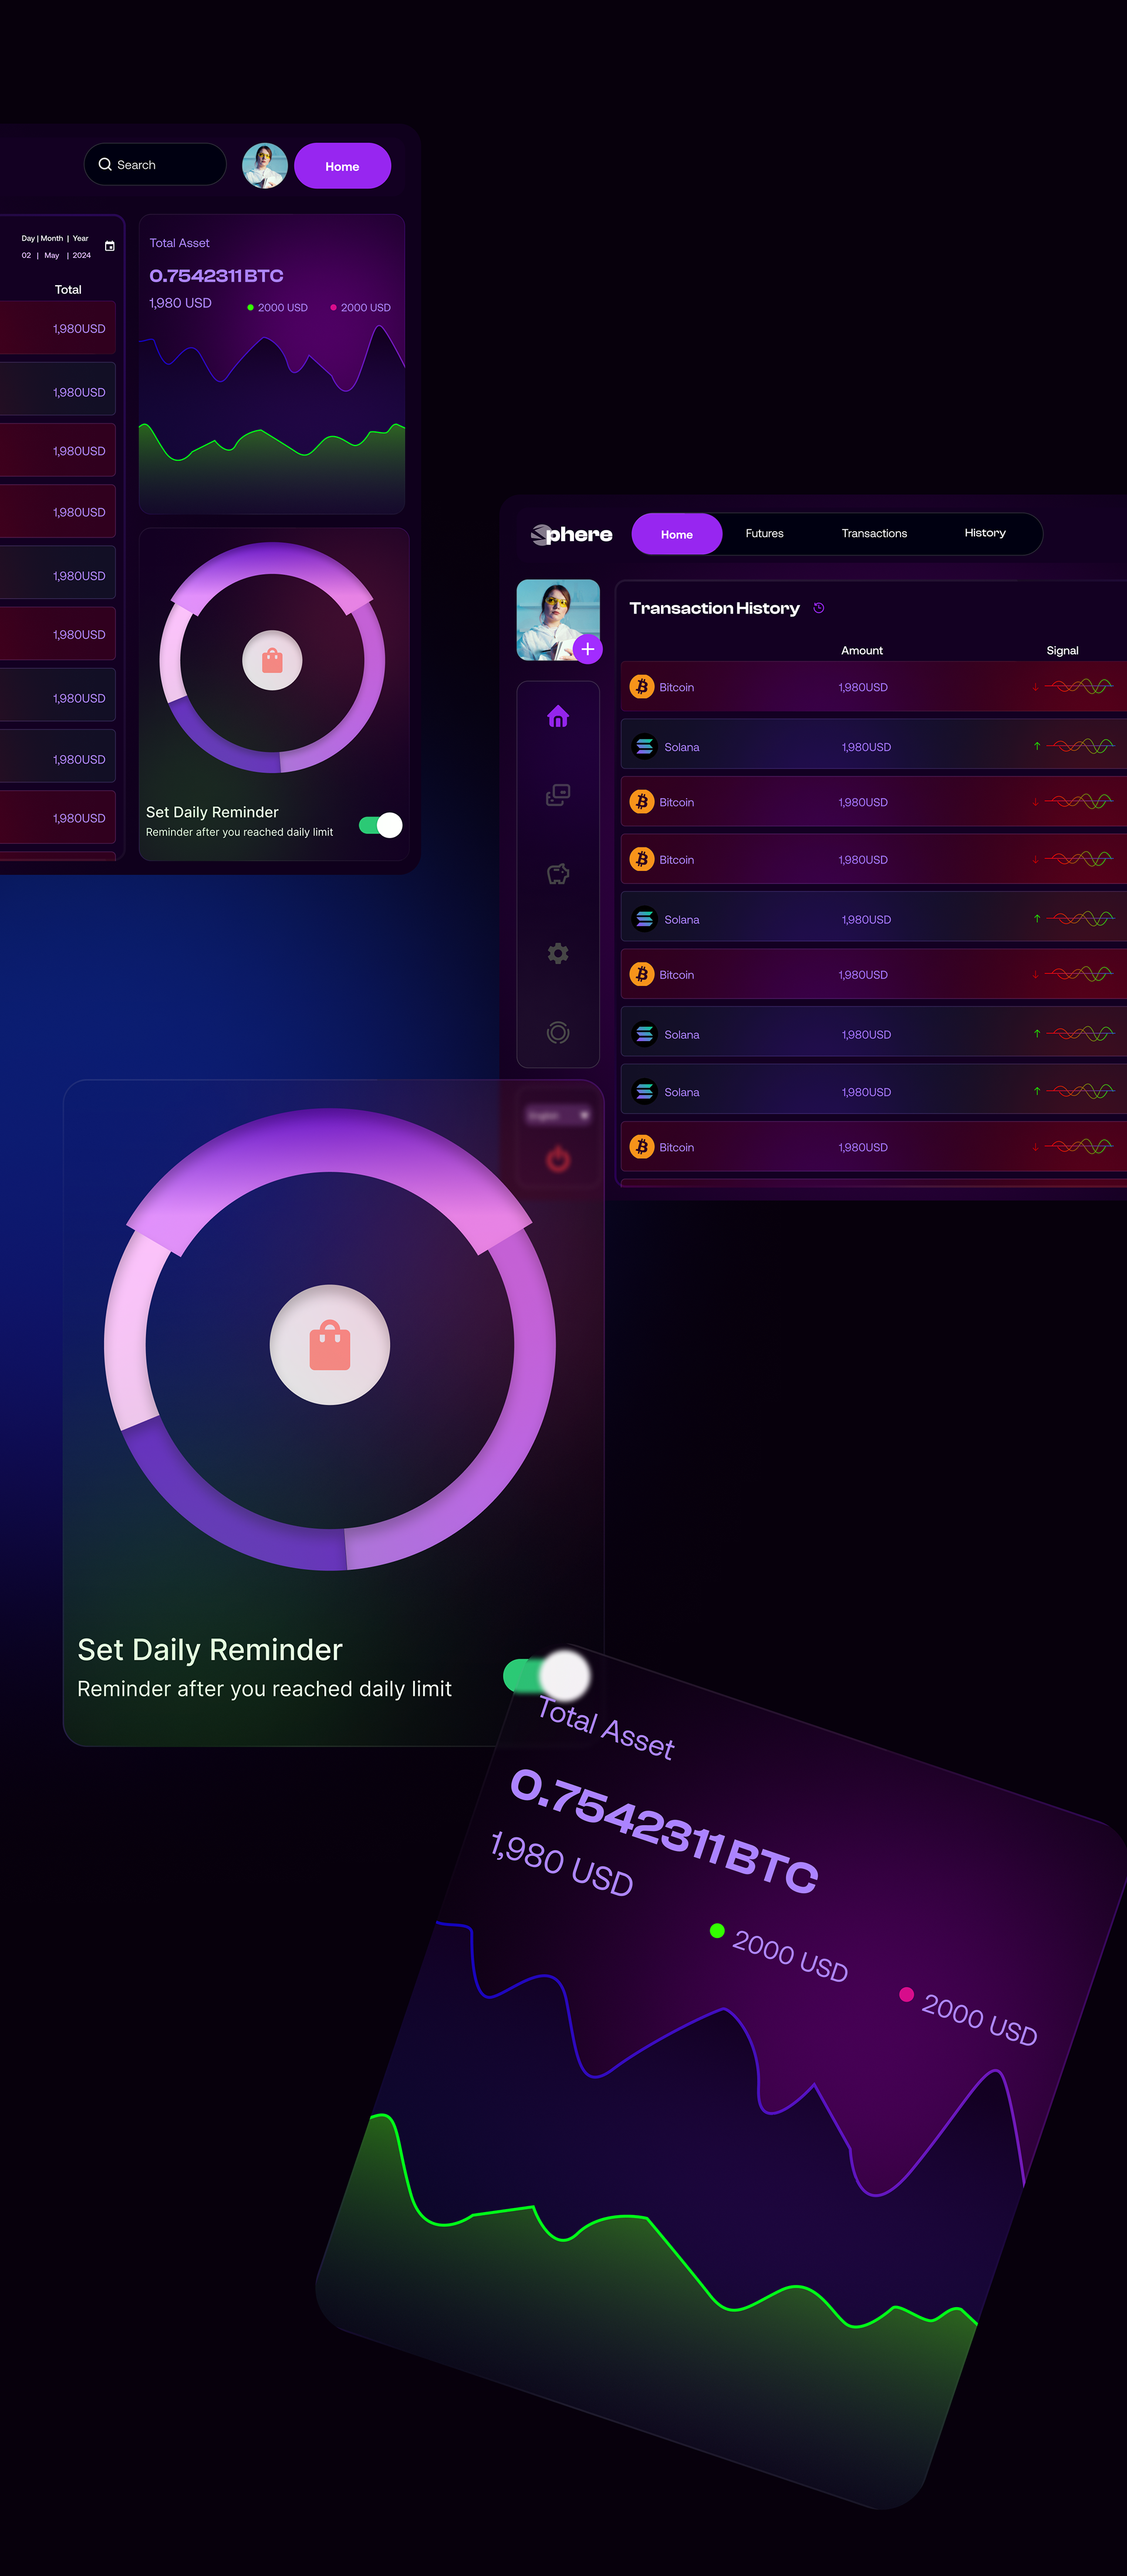Open the piggy bank savings icon
The height and width of the screenshot is (2576, 1127).
coord(558,874)
